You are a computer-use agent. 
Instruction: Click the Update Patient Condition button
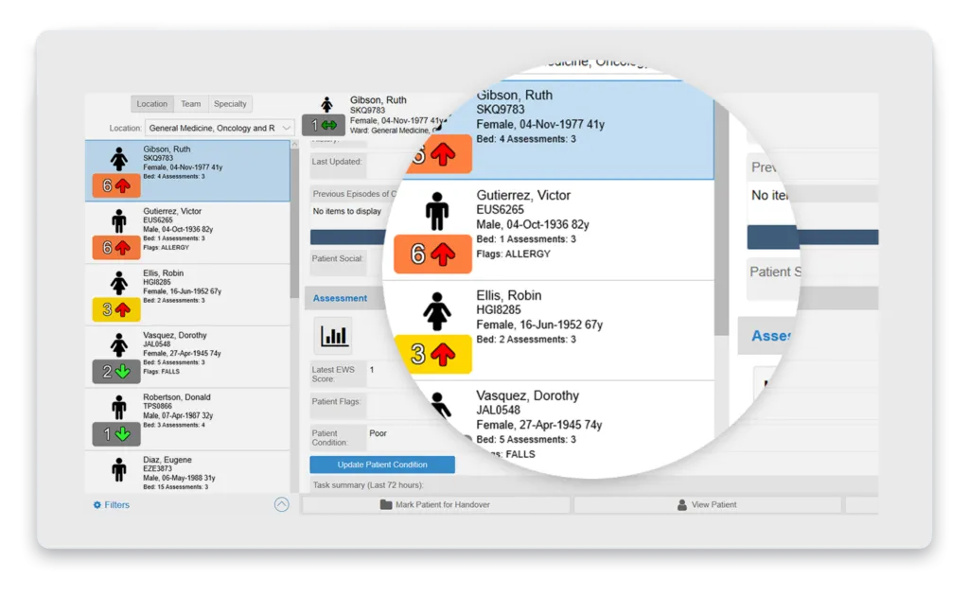tap(382, 465)
